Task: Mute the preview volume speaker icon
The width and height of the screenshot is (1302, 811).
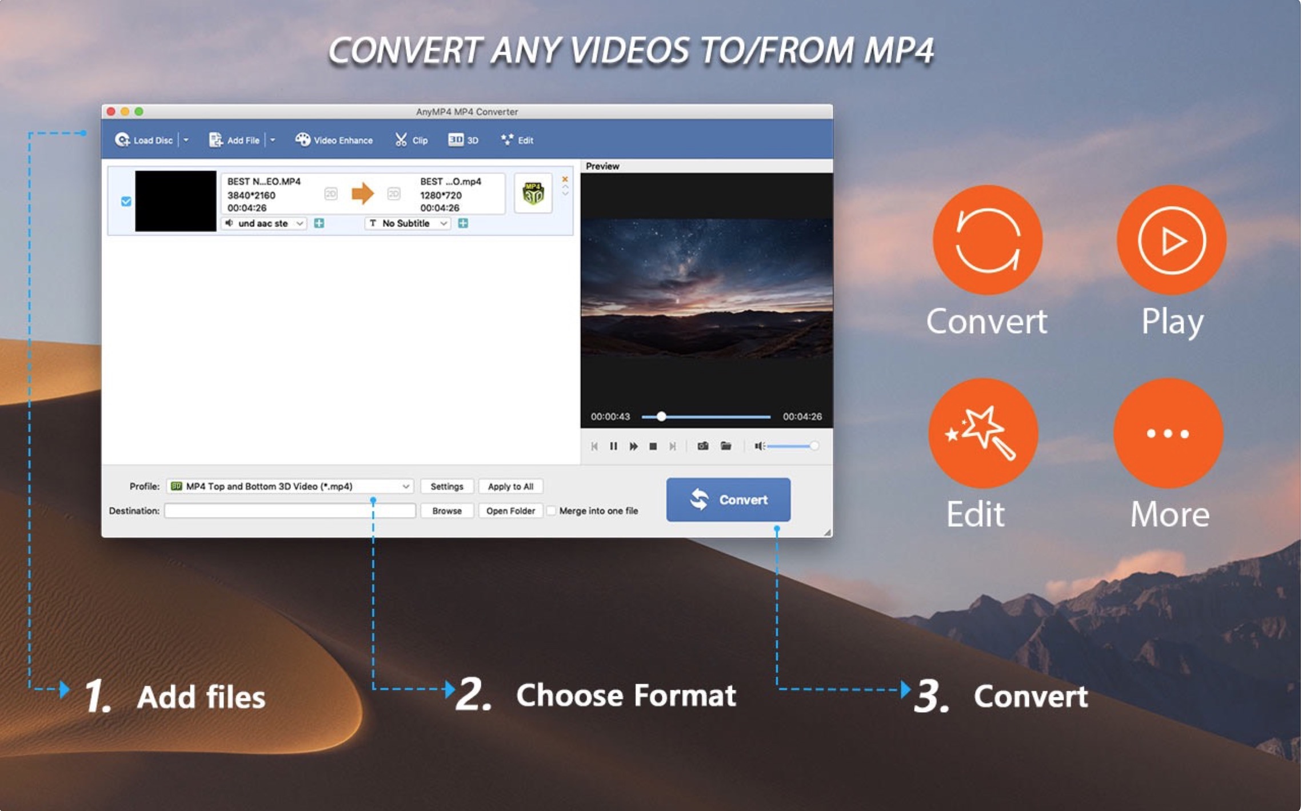Action: [758, 446]
